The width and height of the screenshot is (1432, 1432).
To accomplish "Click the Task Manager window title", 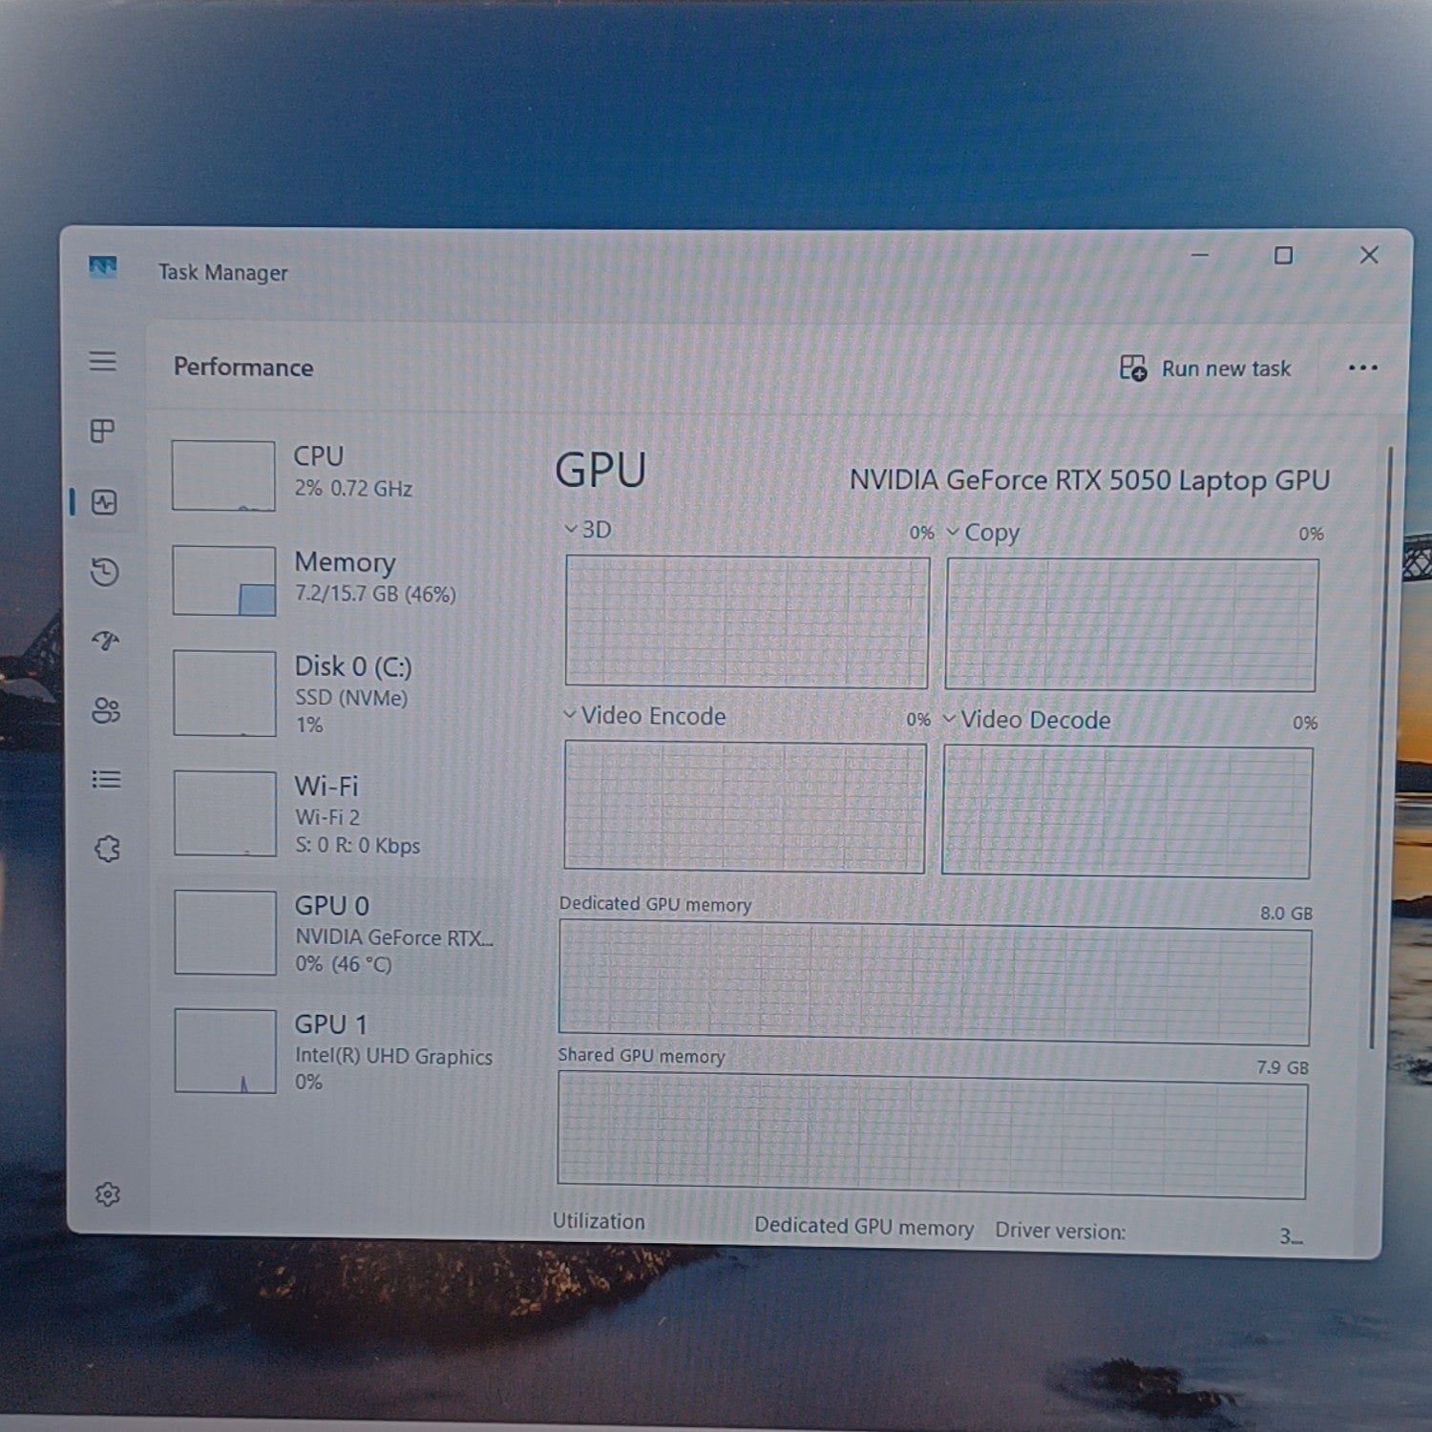I will pyautogui.click(x=222, y=272).
